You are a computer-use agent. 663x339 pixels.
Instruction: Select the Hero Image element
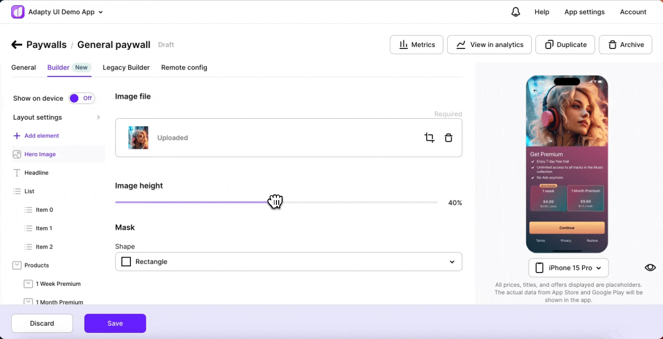pyautogui.click(x=40, y=154)
